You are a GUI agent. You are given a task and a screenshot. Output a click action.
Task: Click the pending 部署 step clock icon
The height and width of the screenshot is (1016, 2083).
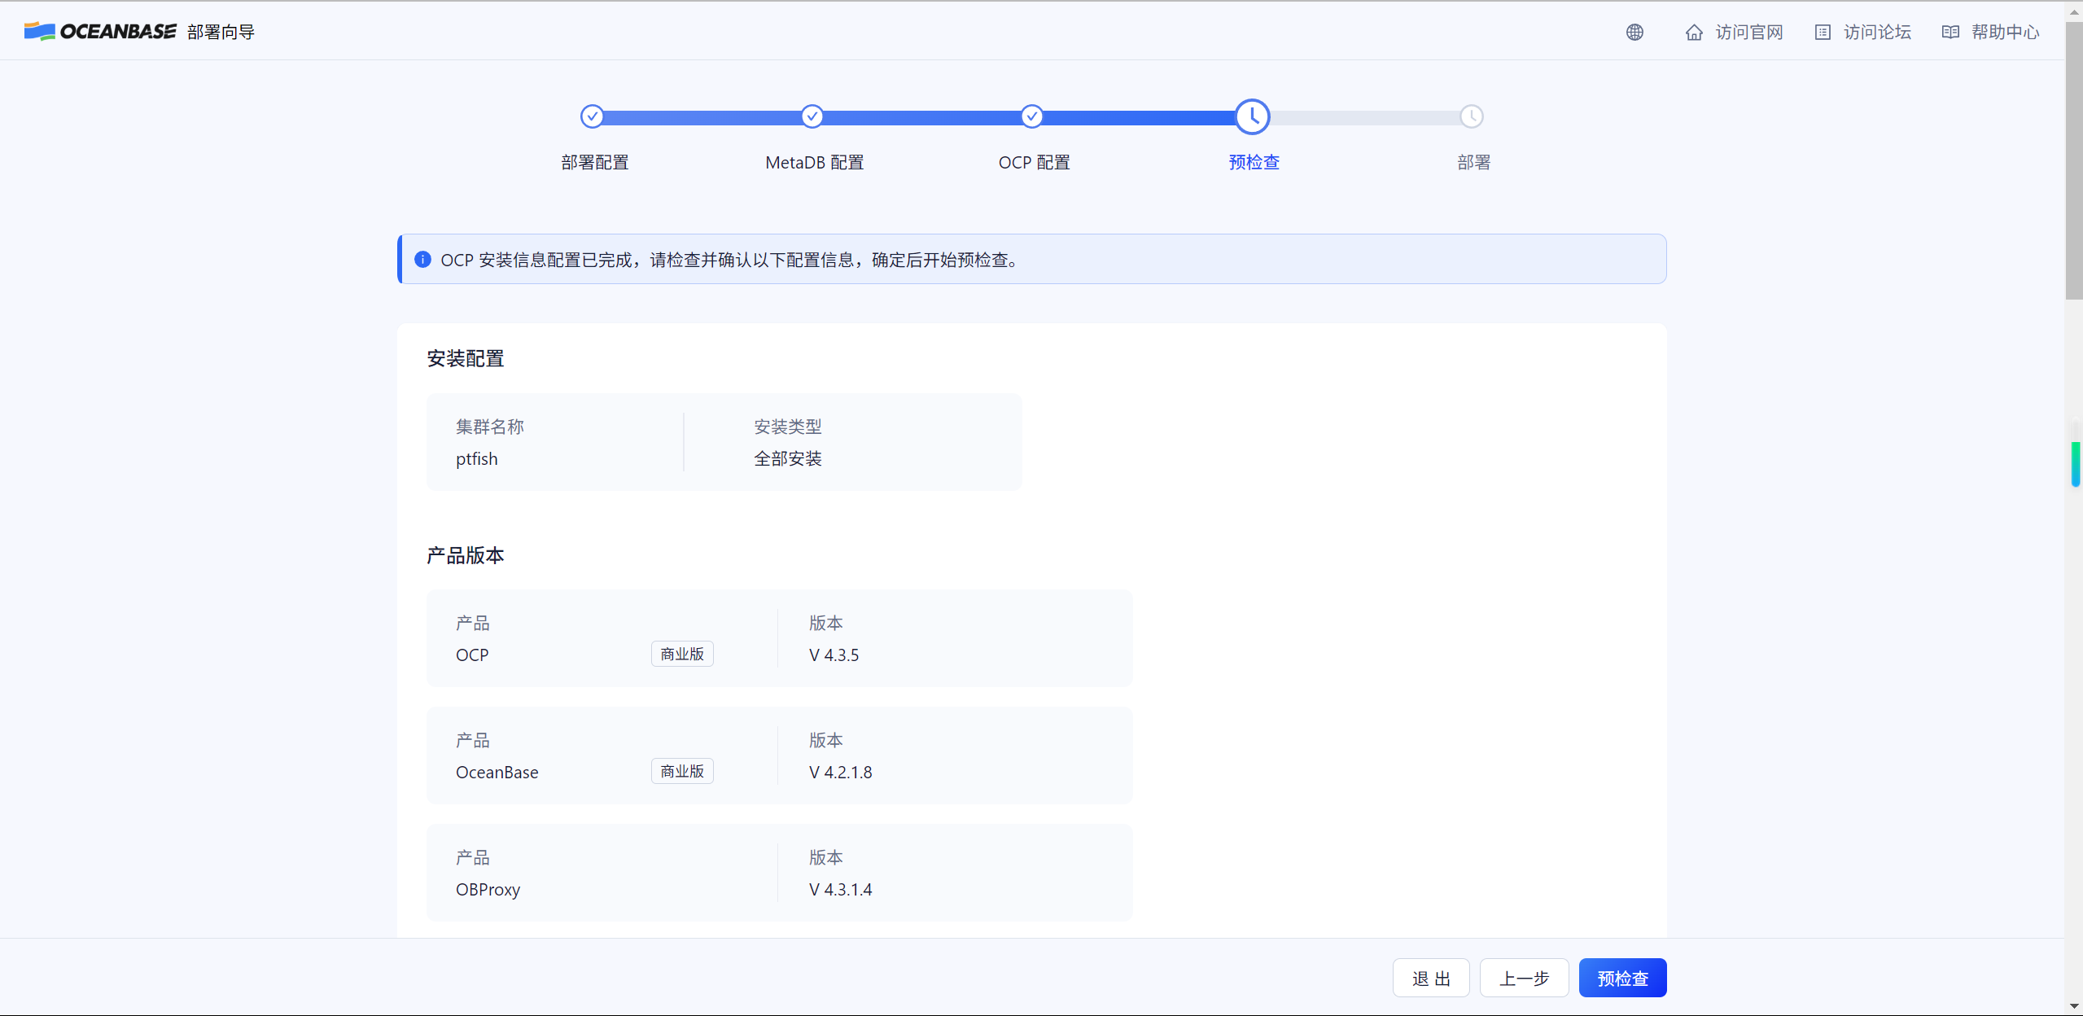1472,116
